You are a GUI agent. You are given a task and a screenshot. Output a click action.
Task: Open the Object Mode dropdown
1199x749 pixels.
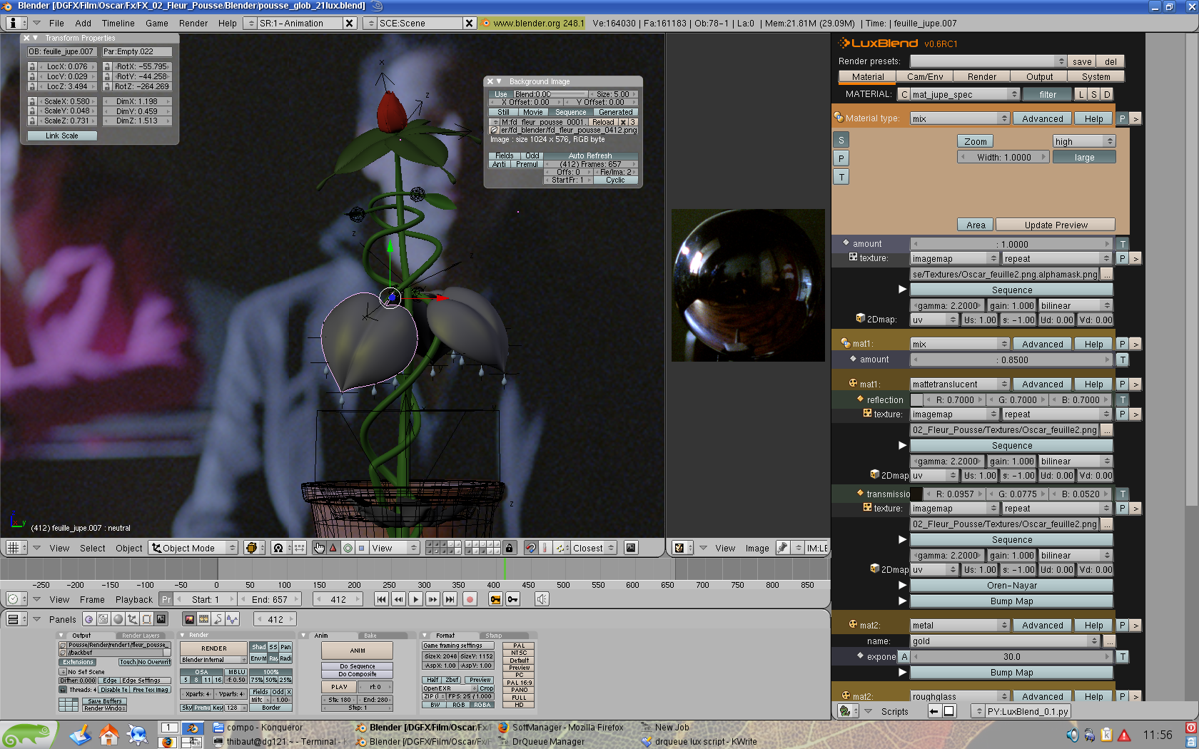click(x=193, y=548)
